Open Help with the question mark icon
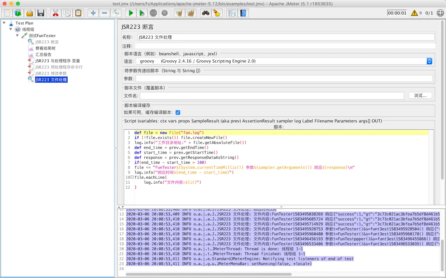This screenshot has height=278, width=446. (x=244, y=13)
